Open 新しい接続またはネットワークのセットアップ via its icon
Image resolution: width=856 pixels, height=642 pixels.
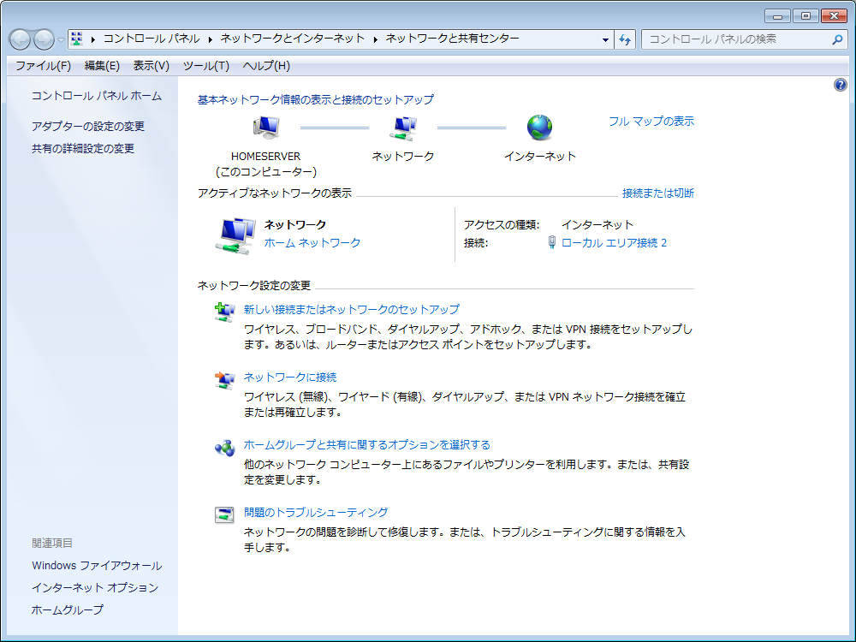coord(223,308)
